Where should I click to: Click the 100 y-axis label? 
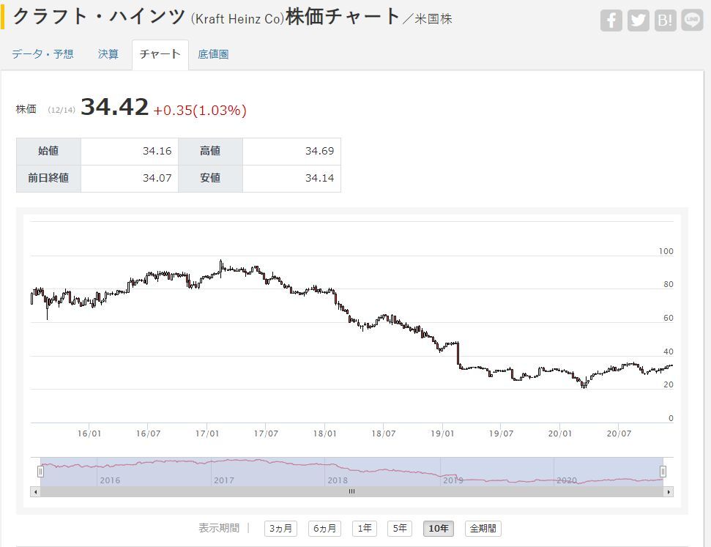click(x=666, y=251)
